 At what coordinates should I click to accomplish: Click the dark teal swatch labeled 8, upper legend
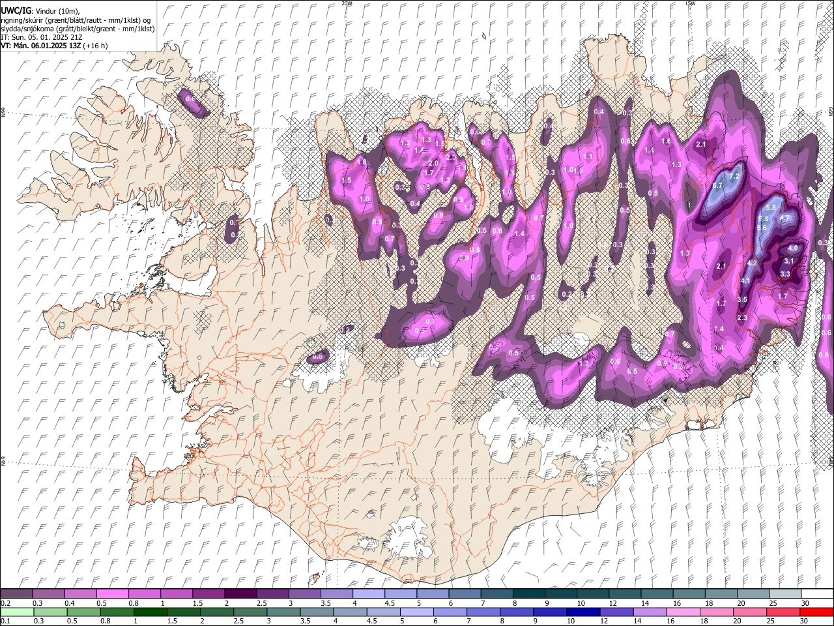coord(529,594)
